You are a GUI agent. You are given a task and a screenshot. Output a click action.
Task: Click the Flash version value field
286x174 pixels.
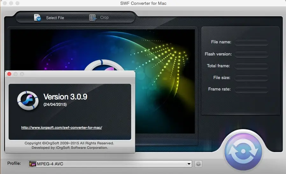(x=251, y=54)
